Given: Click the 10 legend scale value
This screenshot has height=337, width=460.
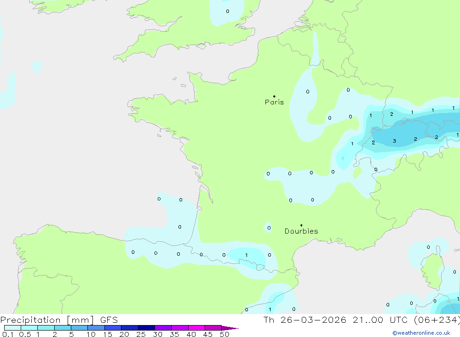Looking at the screenshot, I should coord(91,334).
